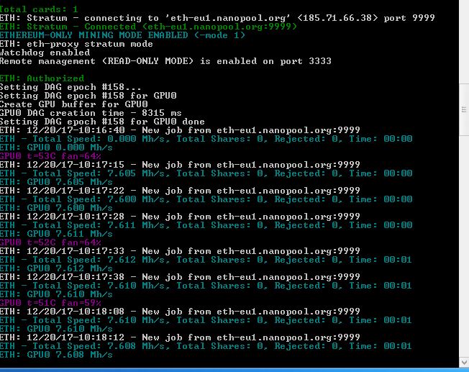469x372 pixels.
Task: Click the 'GPU0 0.000 Mh/s' line
Action: pyautogui.click(x=56, y=148)
